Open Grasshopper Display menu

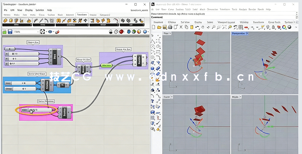[x=29, y=10]
